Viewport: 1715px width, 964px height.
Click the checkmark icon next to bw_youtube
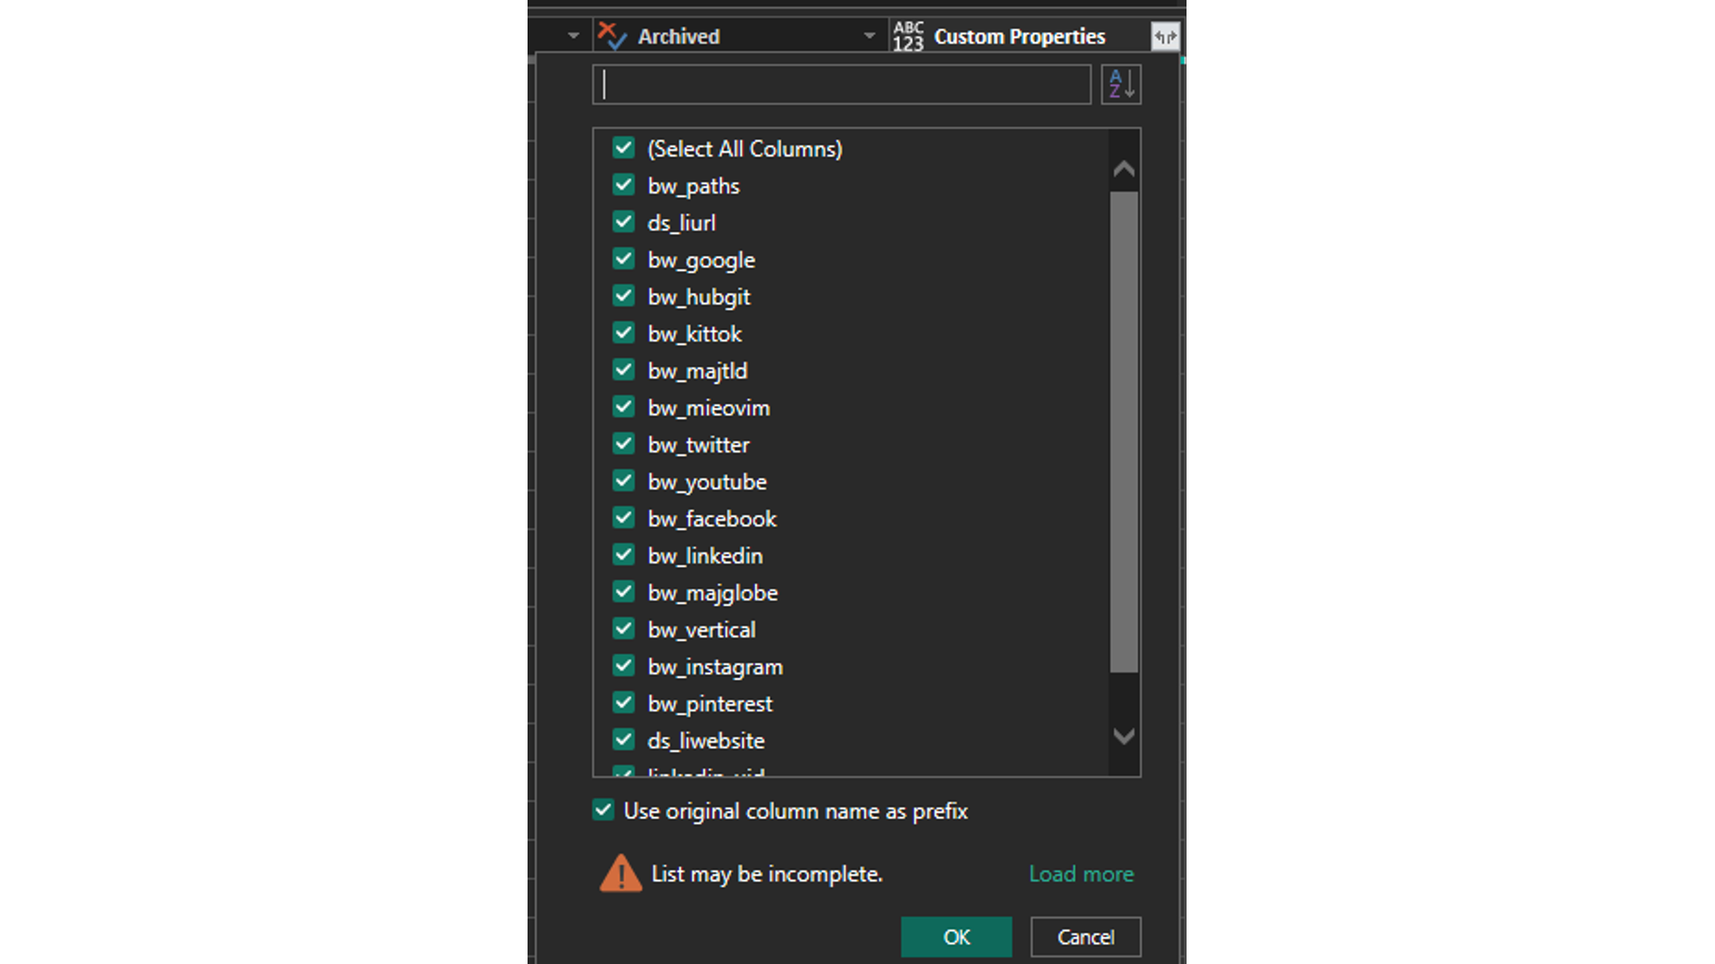tap(623, 481)
